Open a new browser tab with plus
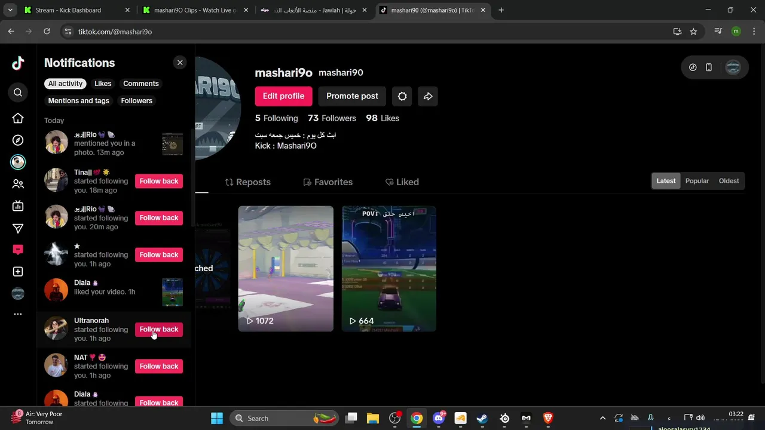 (x=501, y=10)
